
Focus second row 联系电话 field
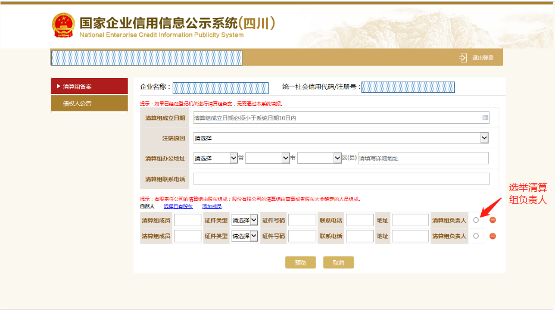pyautogui.click(x=360, y=236)
